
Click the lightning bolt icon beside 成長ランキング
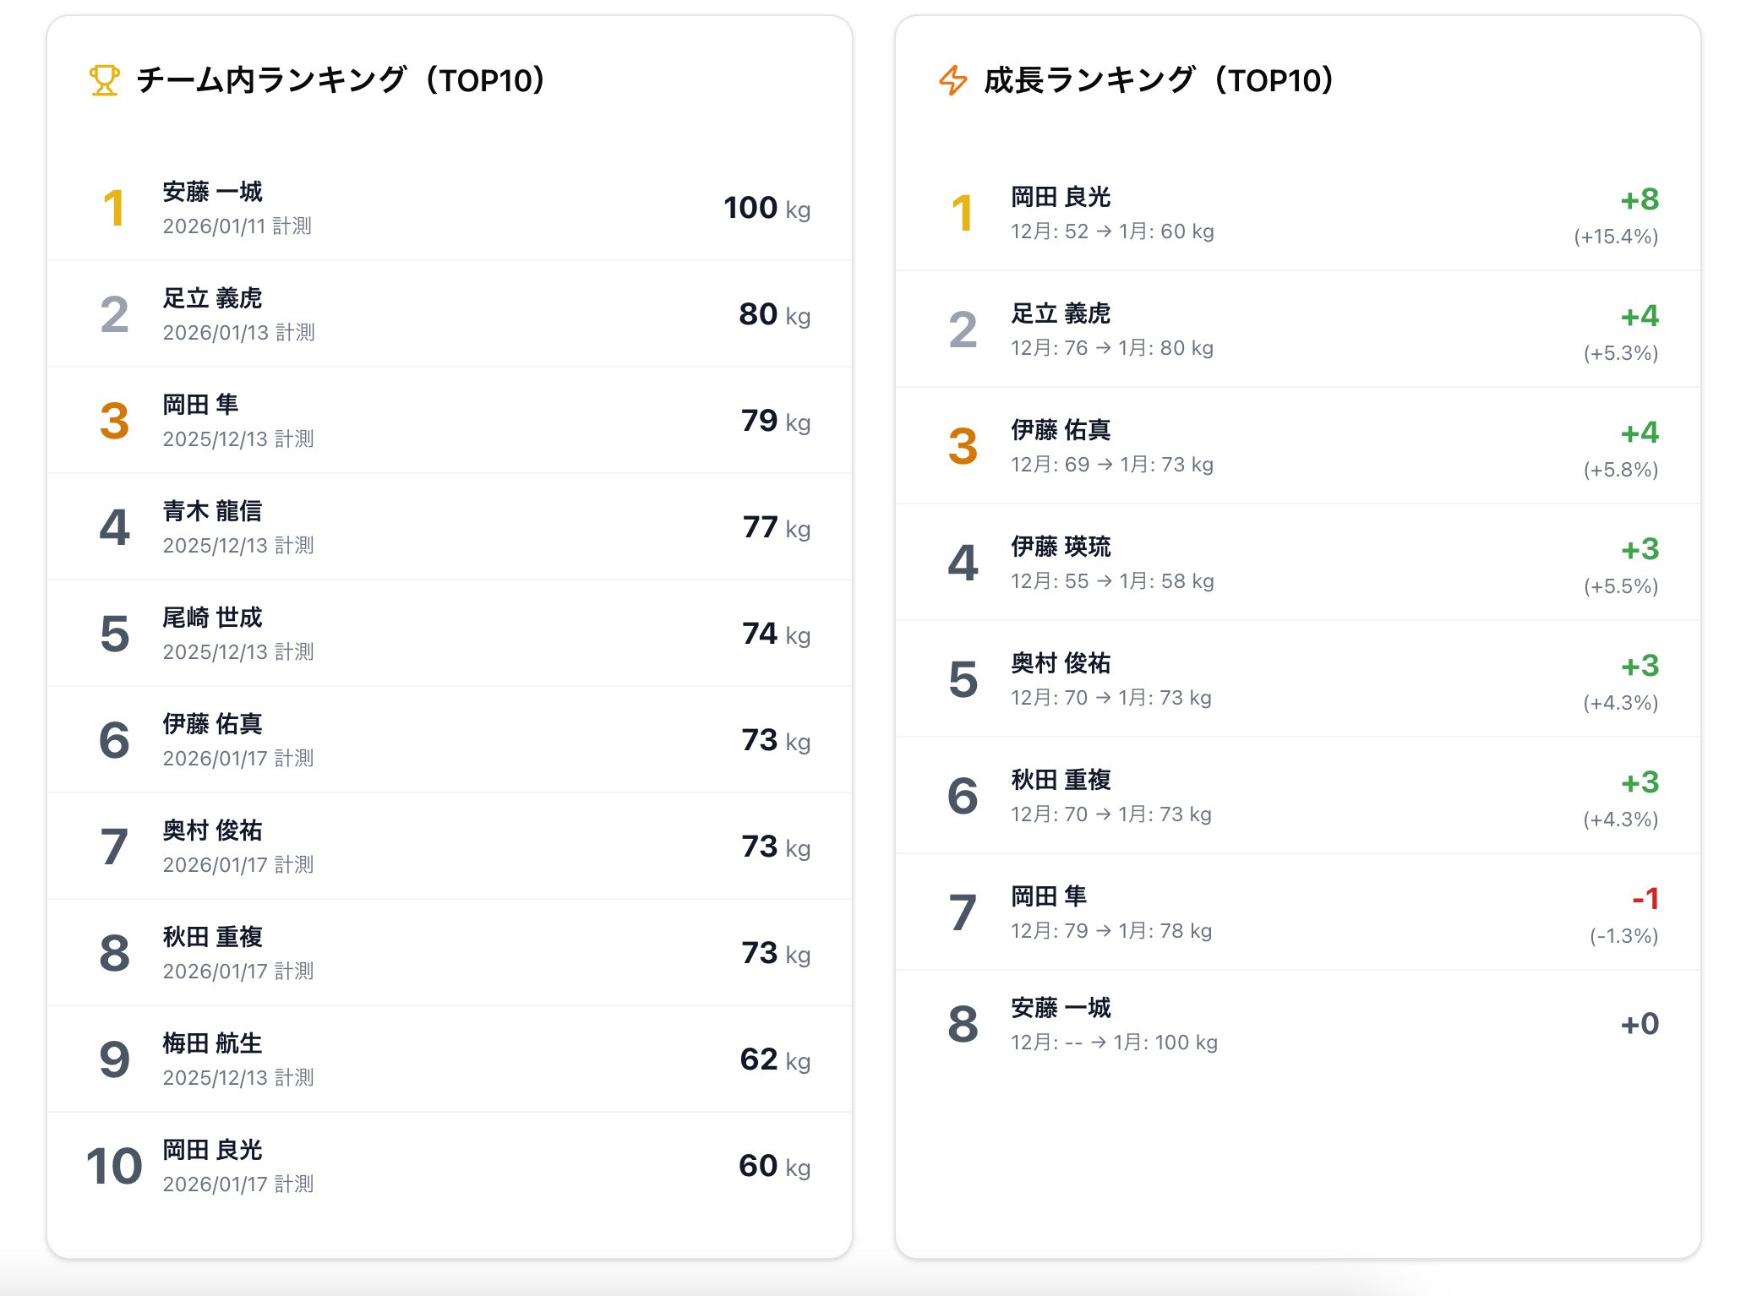(953, 80)
